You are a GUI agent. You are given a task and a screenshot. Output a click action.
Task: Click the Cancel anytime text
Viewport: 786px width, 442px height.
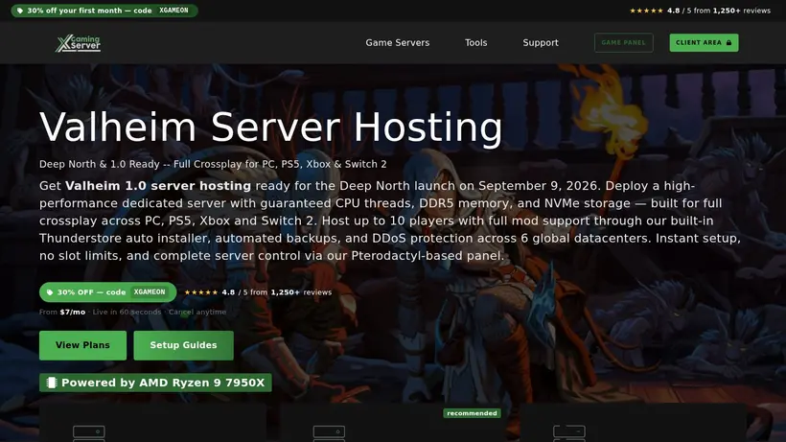pyautogui.click(x=197, y=312)
